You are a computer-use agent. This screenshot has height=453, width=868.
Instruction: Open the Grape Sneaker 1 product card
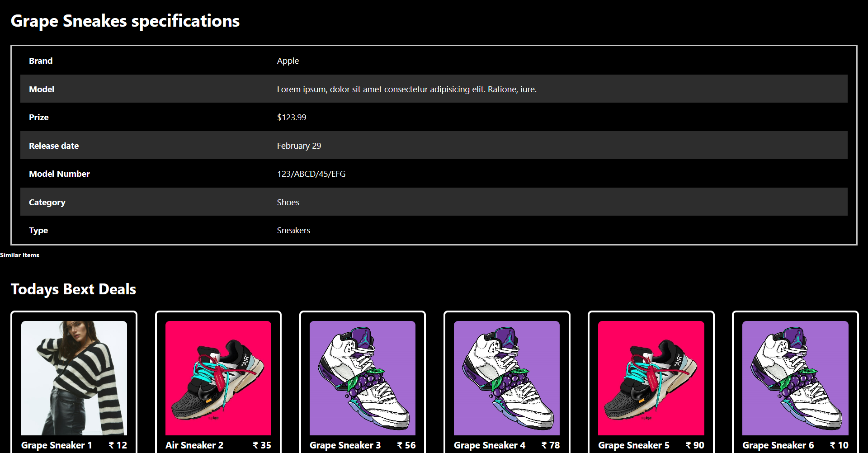pyautogui.click(x=74, y=379)
